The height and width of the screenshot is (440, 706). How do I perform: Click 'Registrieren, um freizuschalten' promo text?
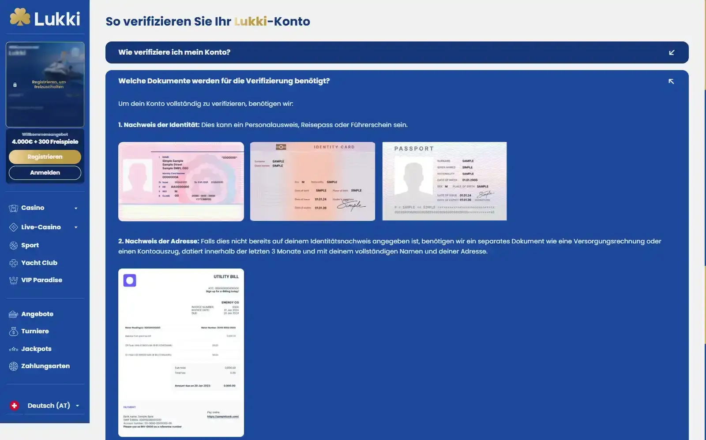pos(49,84)
